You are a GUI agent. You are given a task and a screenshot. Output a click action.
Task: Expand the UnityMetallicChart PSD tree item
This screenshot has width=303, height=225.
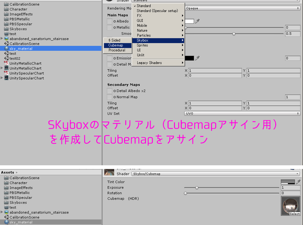click(2, 68)
